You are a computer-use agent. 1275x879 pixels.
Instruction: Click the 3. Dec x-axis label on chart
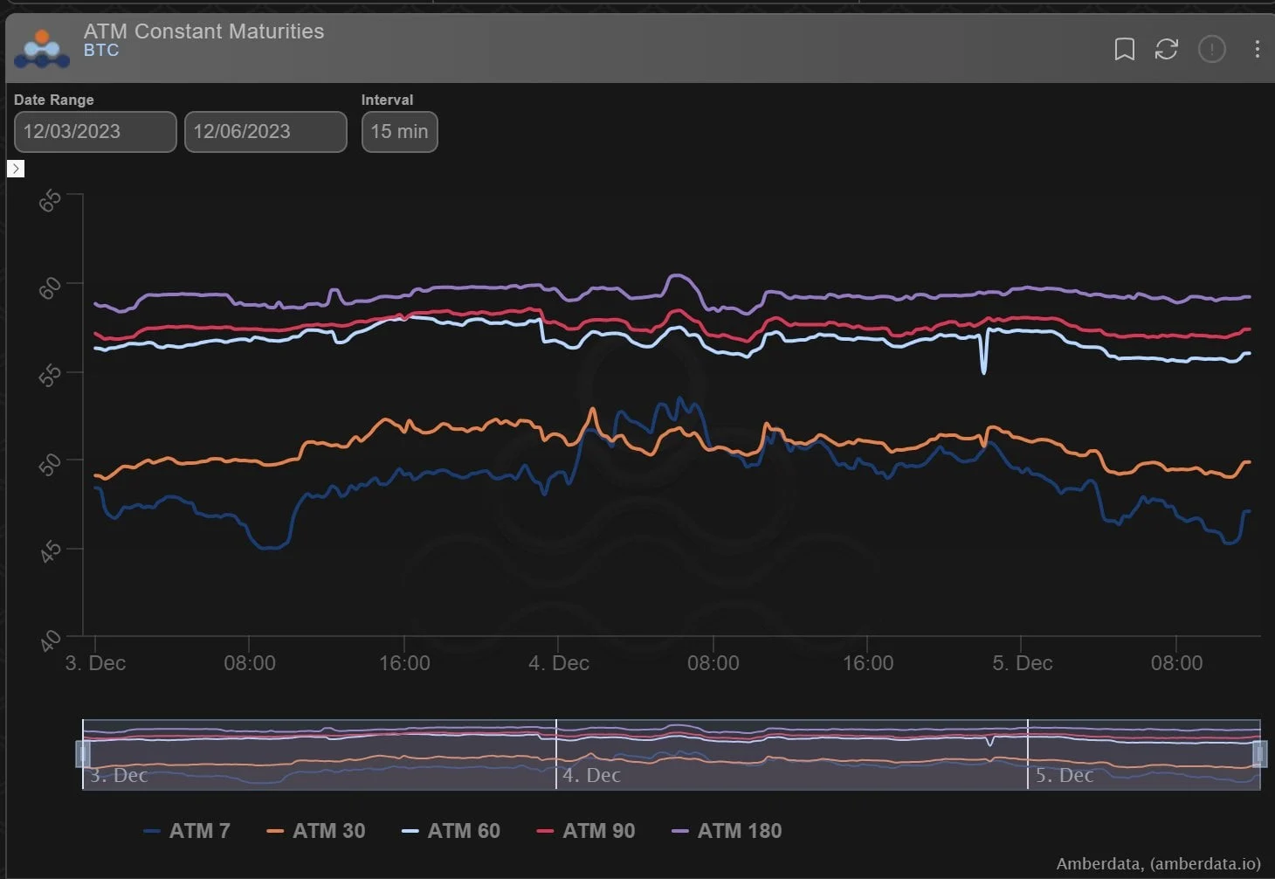click(95, 663)
